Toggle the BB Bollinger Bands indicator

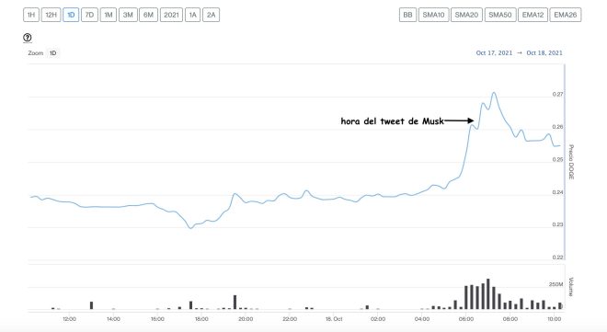tap(408, 15)
